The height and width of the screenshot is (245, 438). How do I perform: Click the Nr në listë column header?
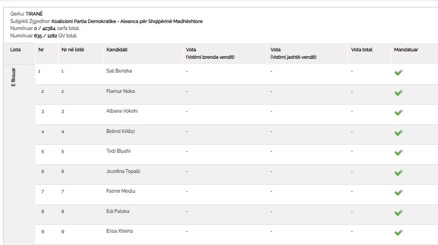point(73,50)
